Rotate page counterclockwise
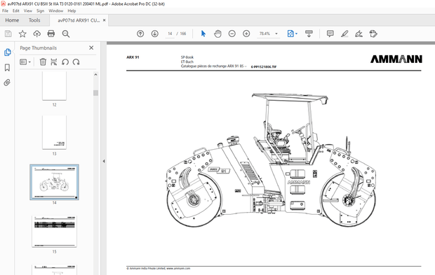 click(65, 62)
